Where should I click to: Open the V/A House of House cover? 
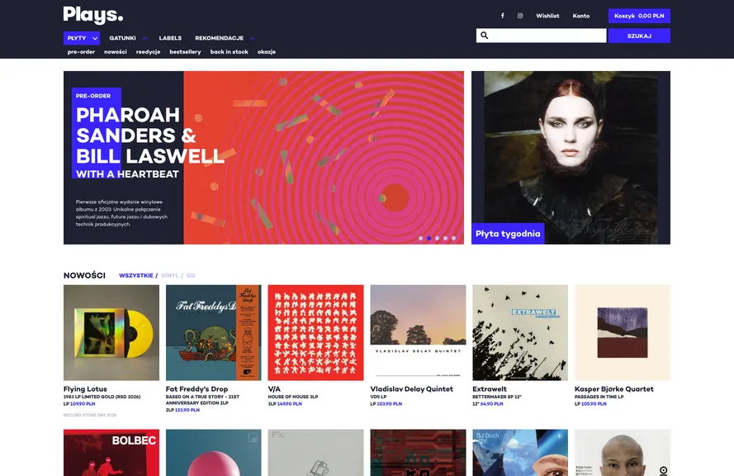(315, 333)
